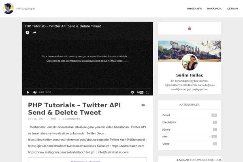Screen dimensions: 243x162
Task: Open the HTML5 video FAQ link
Action: [x=87, y=61]
